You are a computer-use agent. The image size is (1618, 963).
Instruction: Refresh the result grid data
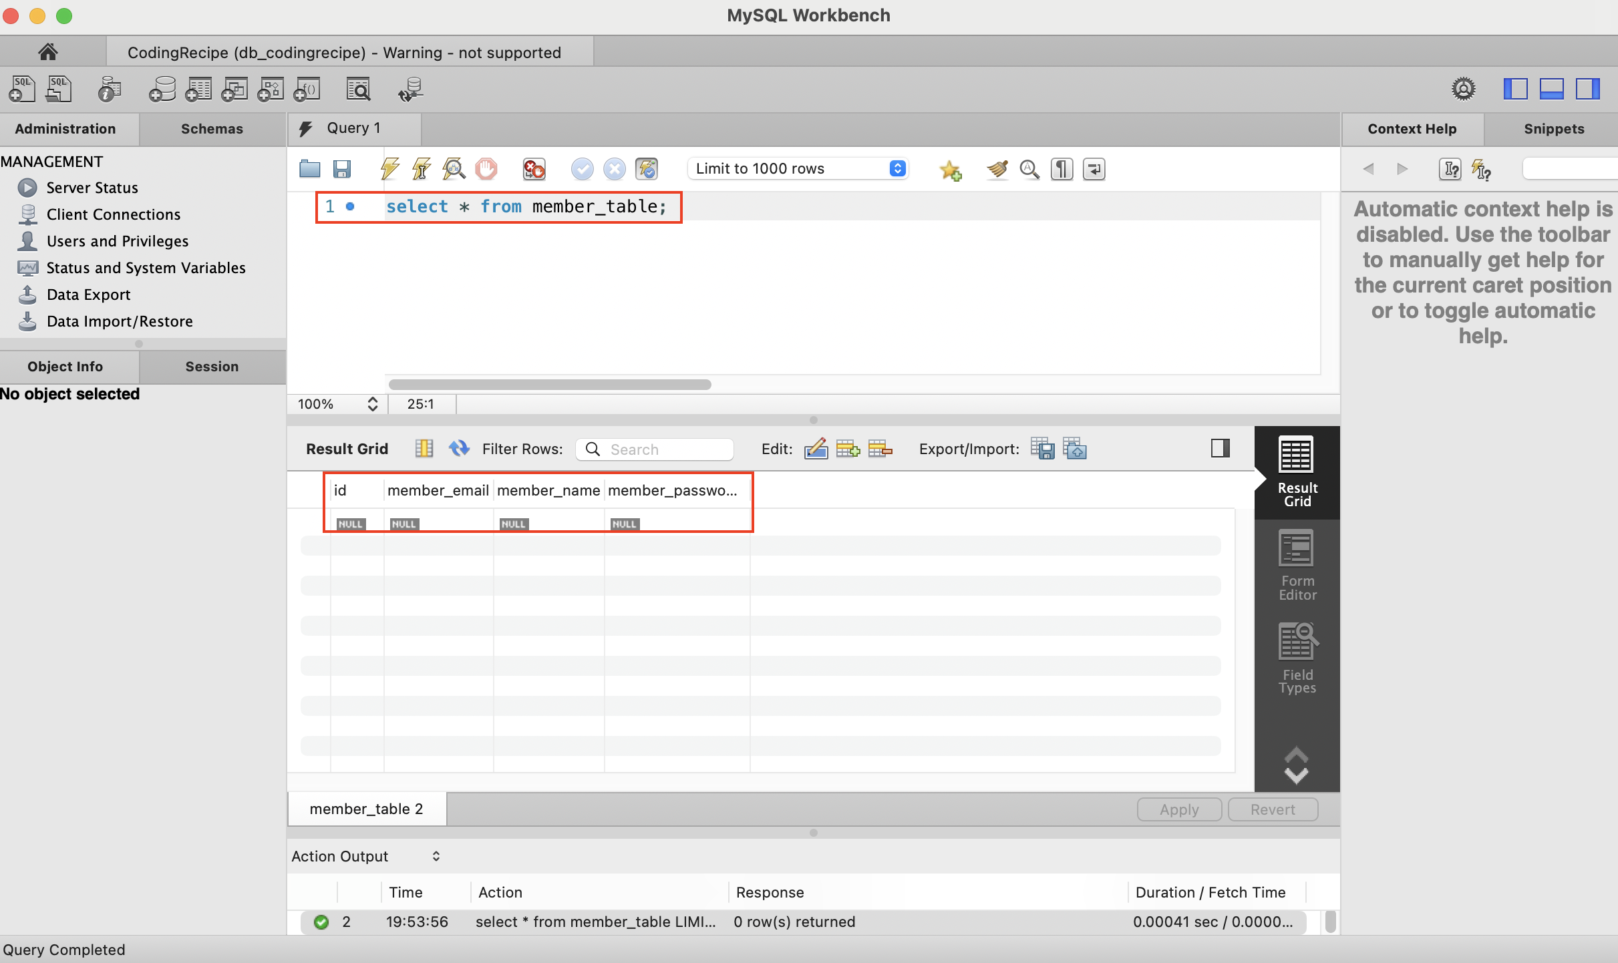pos(459,448)
